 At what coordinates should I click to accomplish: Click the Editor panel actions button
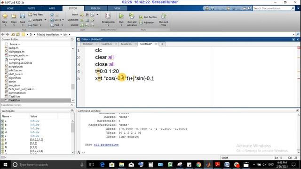(x=293, y=39)
